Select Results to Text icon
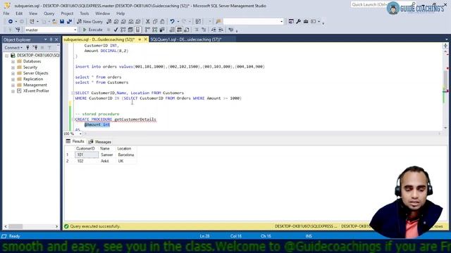This screenshot has width=451, height=253. point(172,30)
